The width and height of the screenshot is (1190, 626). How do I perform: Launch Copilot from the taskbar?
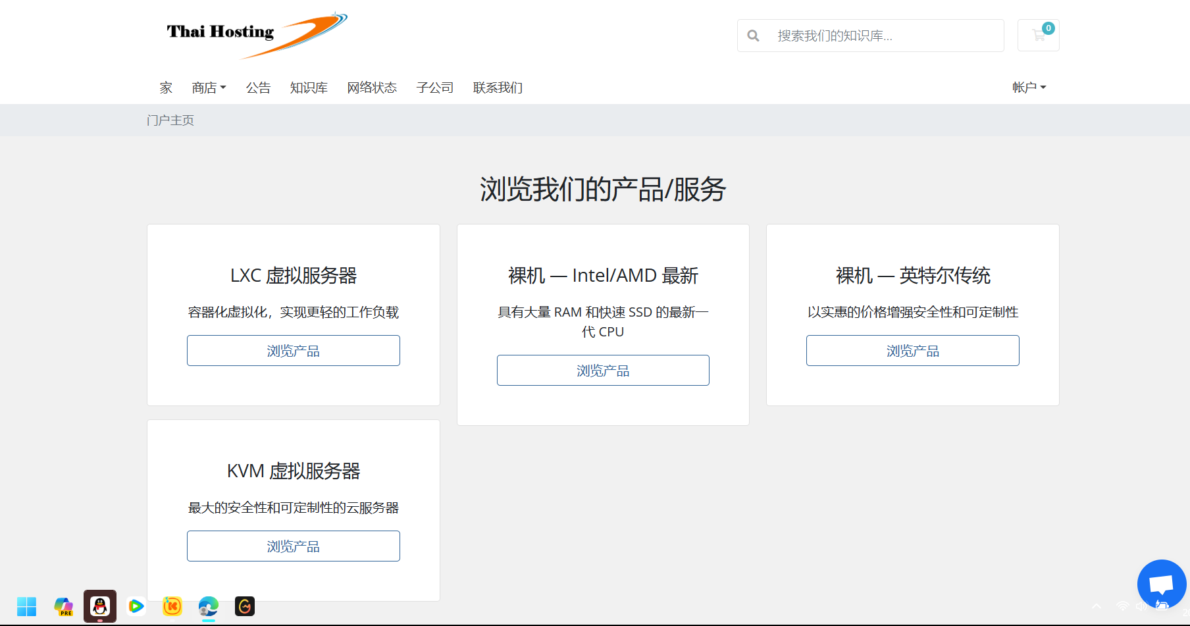pos(64,606)
